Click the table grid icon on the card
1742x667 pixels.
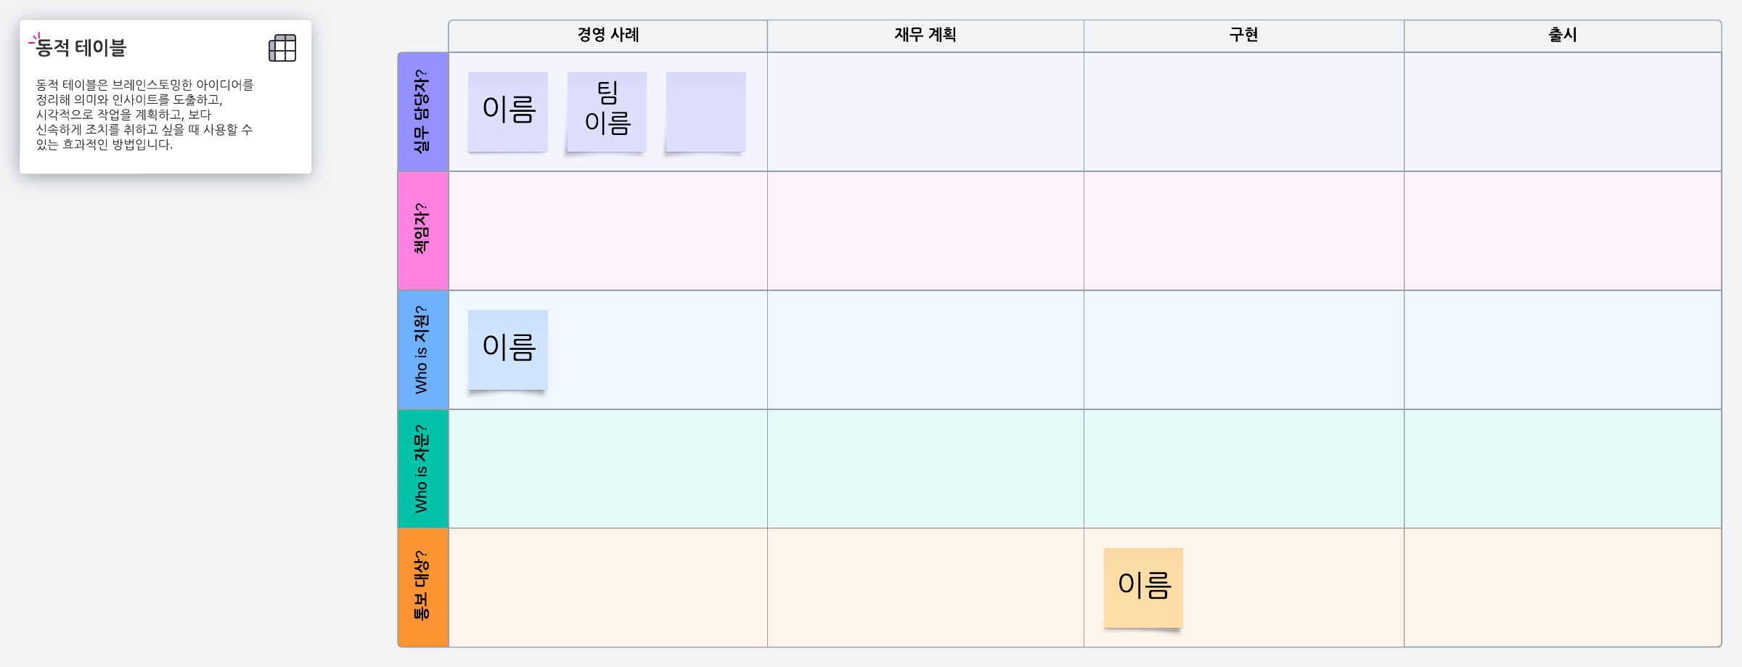(x=282, y=48)
